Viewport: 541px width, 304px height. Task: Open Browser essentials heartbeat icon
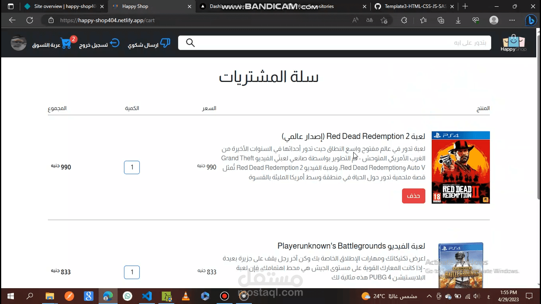coord(476,20)
